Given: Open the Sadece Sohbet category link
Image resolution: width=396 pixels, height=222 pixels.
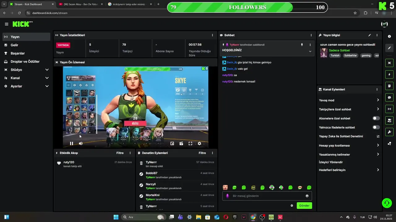Looking at the screenshot, I should pos(339,50).
